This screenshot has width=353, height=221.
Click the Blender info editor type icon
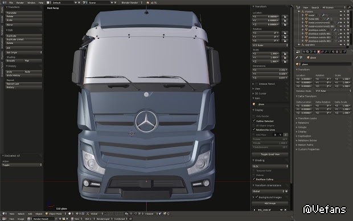[4, 2]
